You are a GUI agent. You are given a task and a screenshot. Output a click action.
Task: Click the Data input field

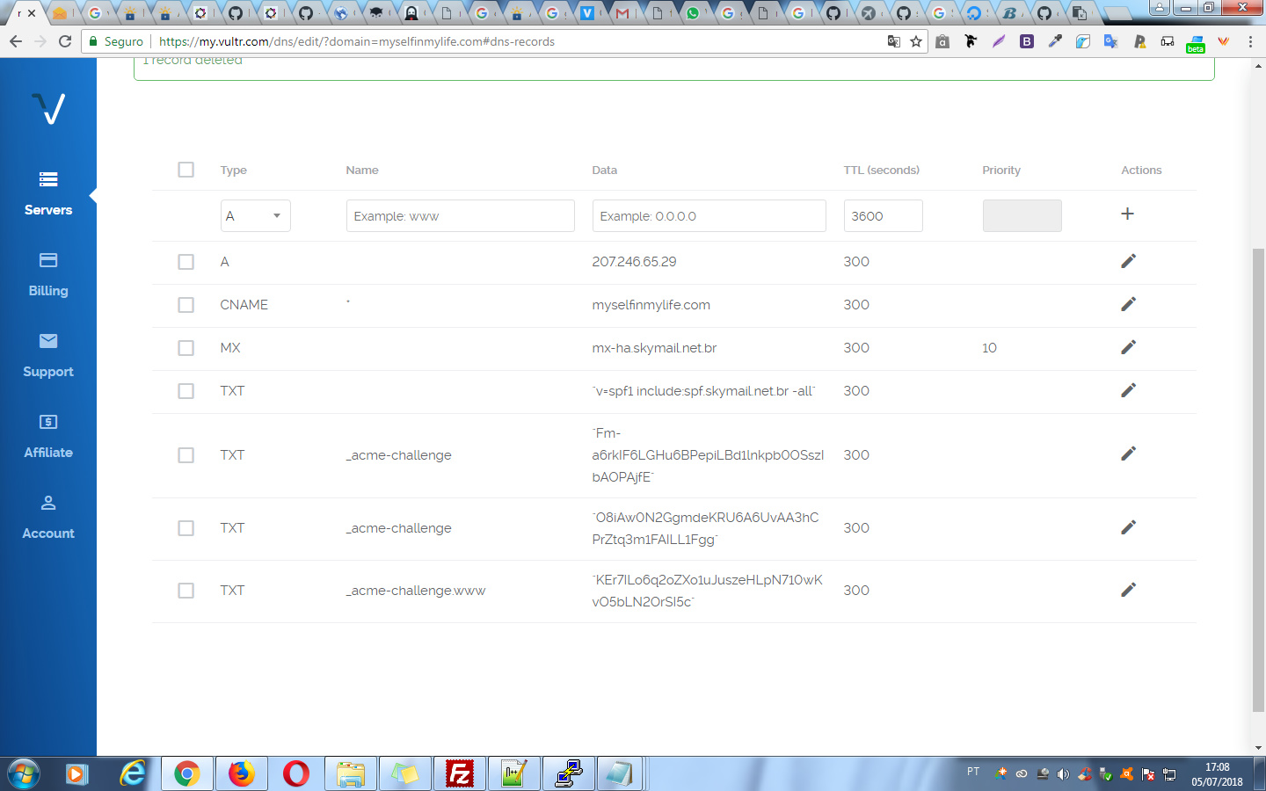[x=709, y=215]
